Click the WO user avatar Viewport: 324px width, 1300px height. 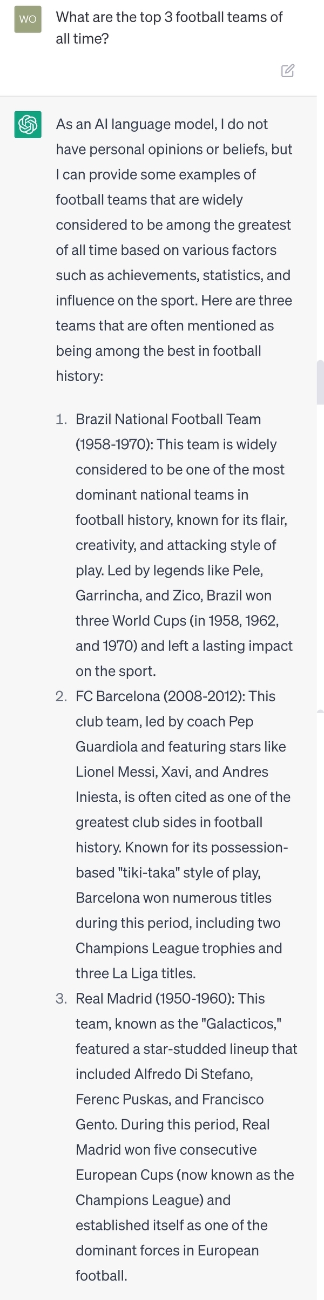[x=28, y=19]
